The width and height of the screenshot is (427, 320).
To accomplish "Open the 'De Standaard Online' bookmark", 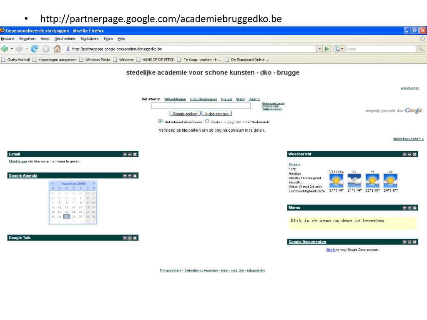I will (247, 60).
